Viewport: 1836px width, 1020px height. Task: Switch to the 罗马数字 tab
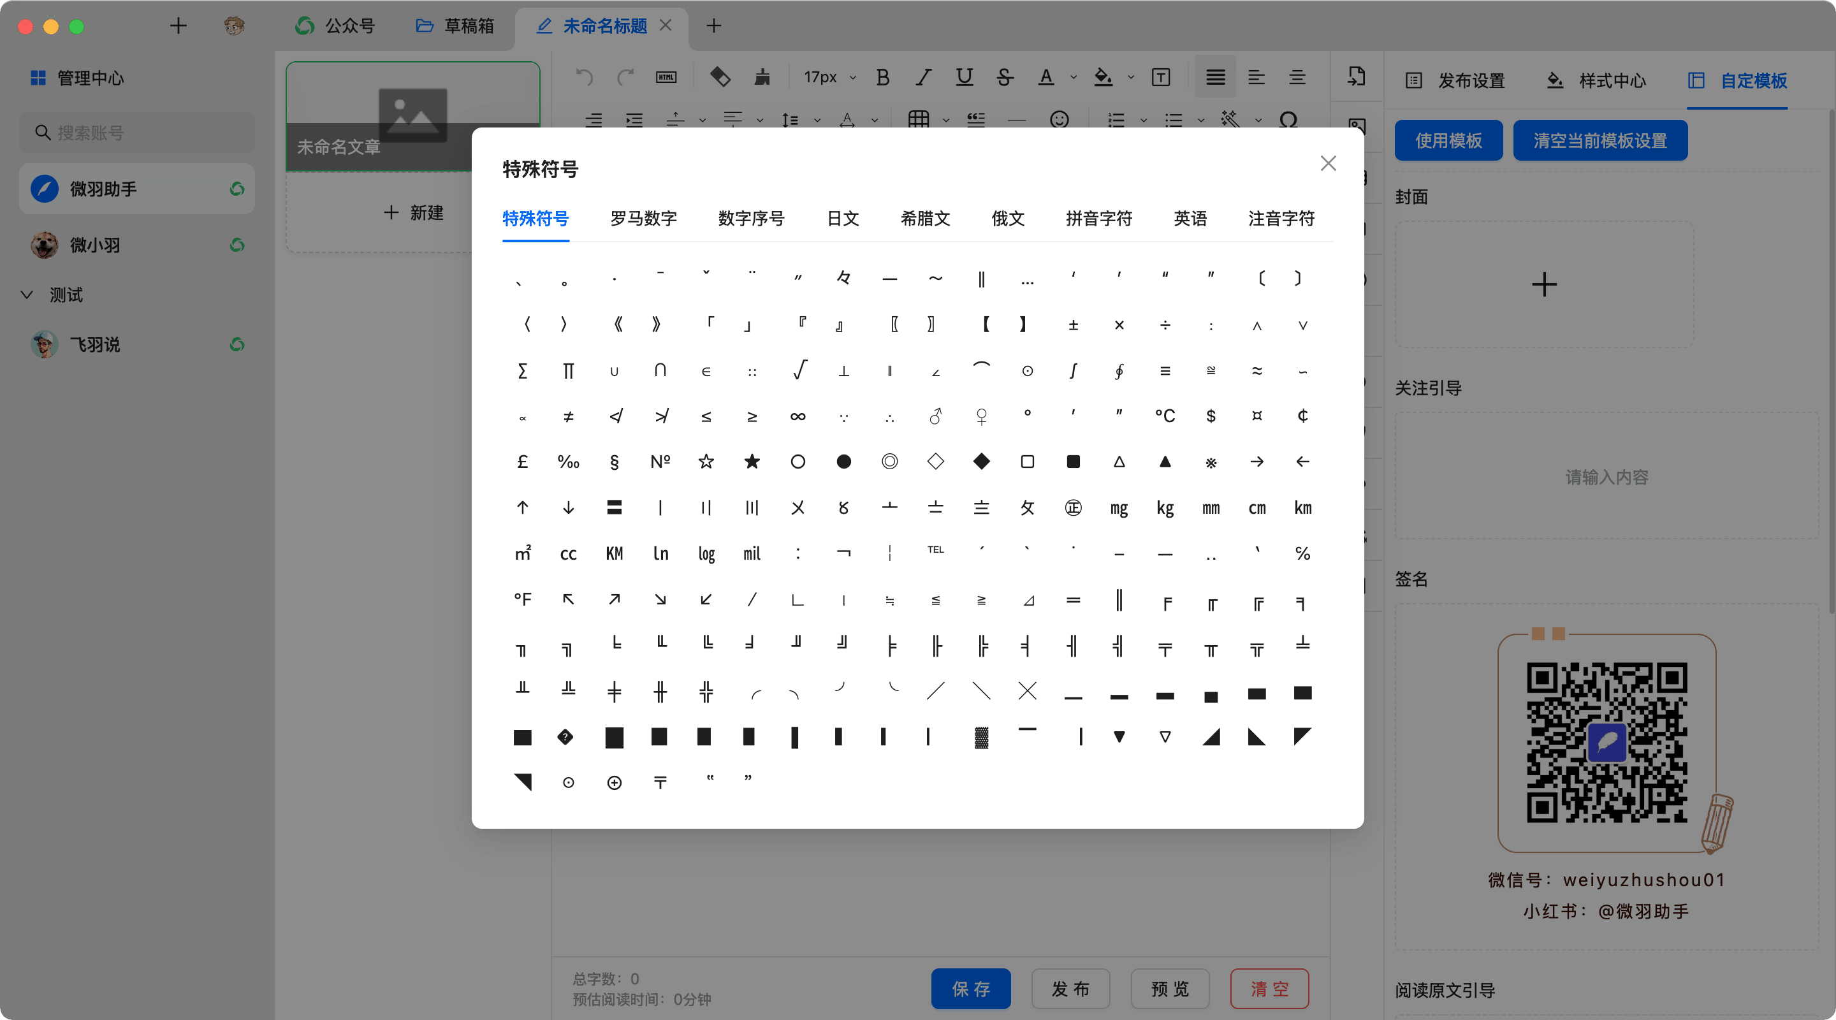click(643, 219)
